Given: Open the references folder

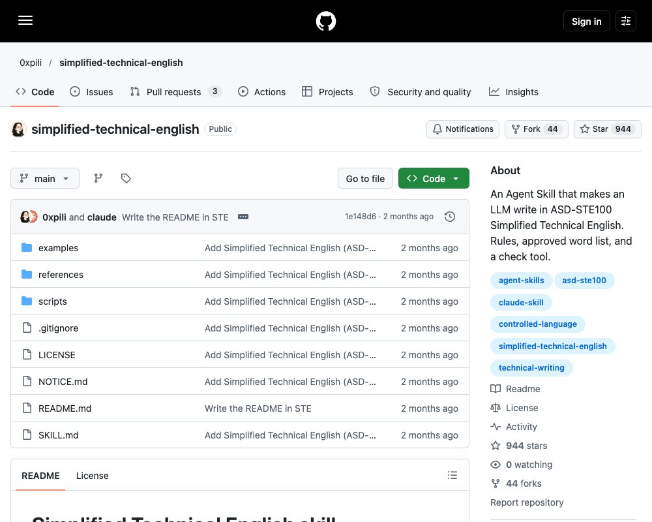Looking at the screenshot, I should point(61,275).
